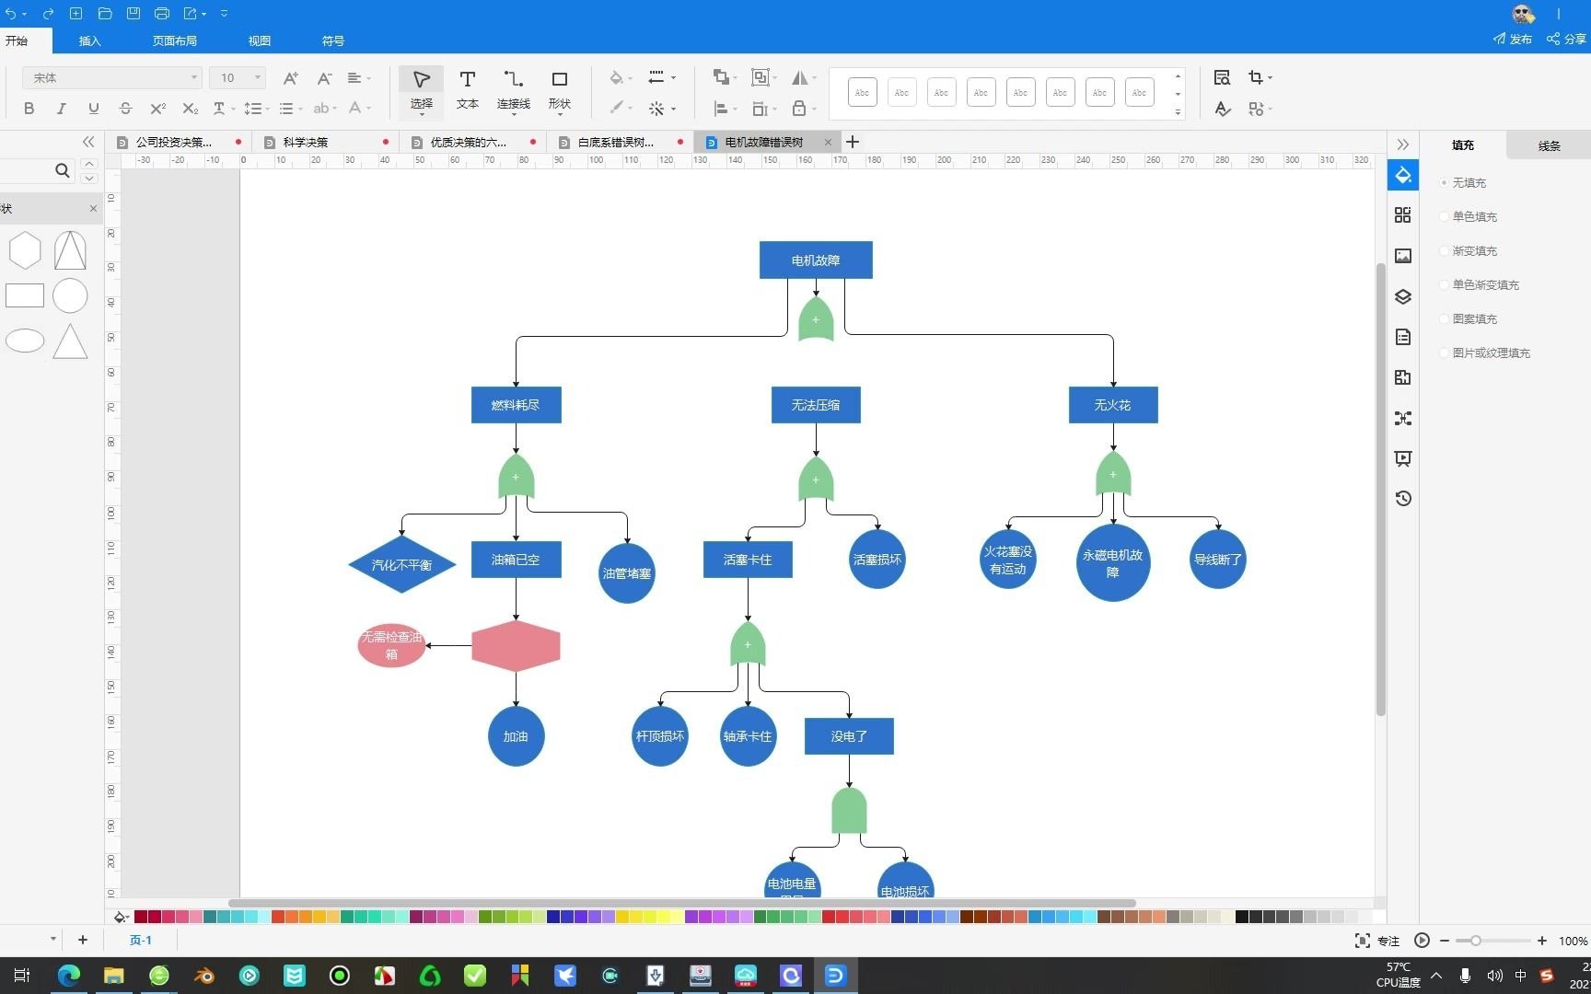Click the 分享 share button
Image resolution: width=1591 pixels, height=994 pixels.
1566,39
